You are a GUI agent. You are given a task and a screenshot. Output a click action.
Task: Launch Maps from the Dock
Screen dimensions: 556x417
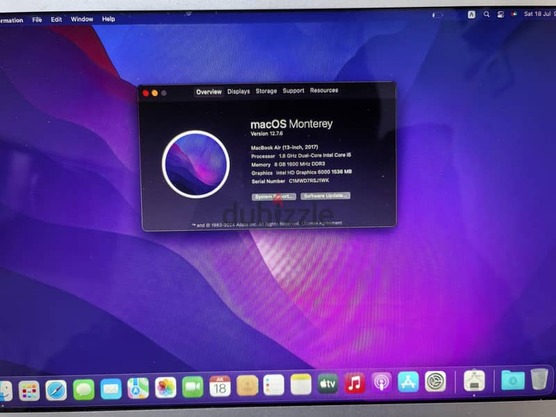click(x=138, y=388)
